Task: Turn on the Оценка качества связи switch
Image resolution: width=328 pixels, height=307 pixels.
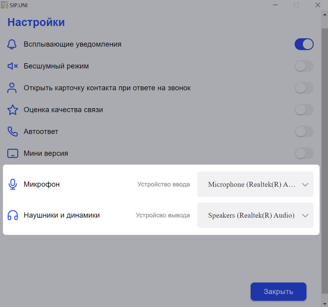Action: coord(304,110)
